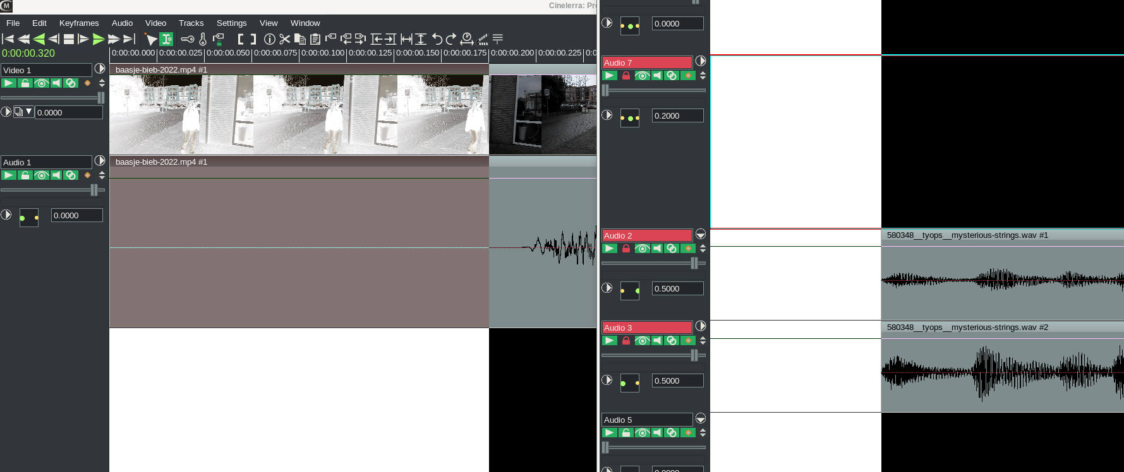Mute the Audio 1 track

pos(56,175)
